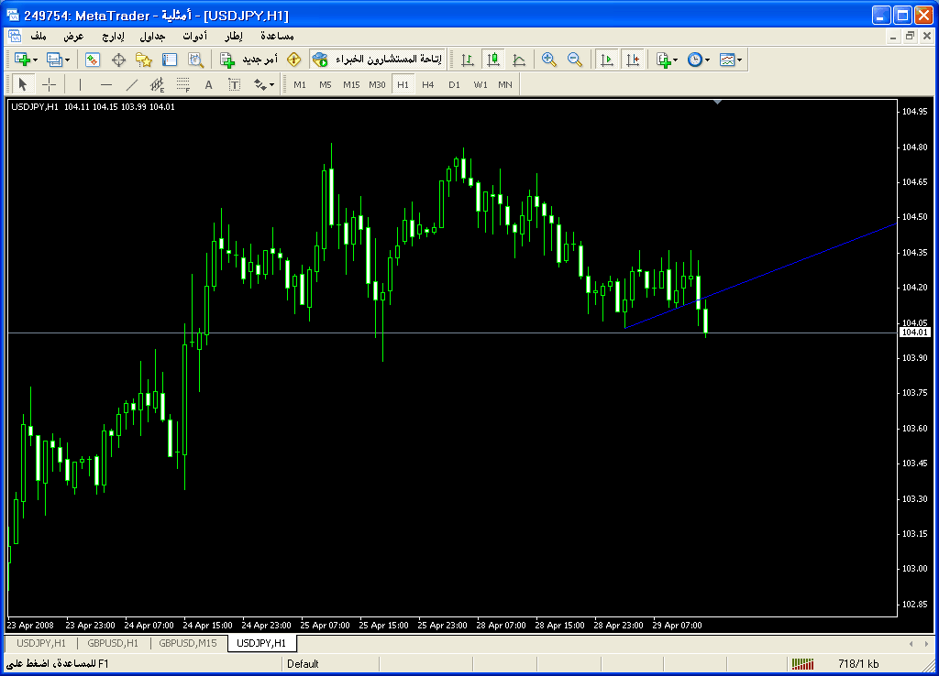Open the ملف (File) menu
The height and width of the screenshot is (676, 939).
point(39,36)
